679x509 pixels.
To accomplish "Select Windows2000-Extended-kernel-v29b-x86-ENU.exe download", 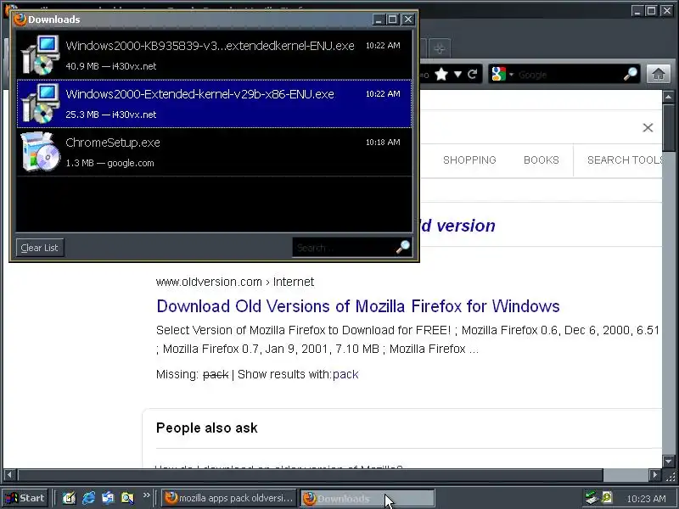I will (x=215, y=103).
